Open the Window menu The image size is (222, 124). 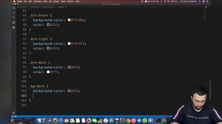pyautogui.click(x=70, y=1)
